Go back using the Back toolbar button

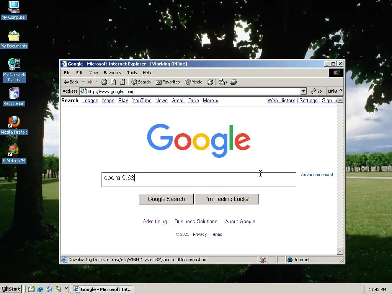tap(71, 82)
